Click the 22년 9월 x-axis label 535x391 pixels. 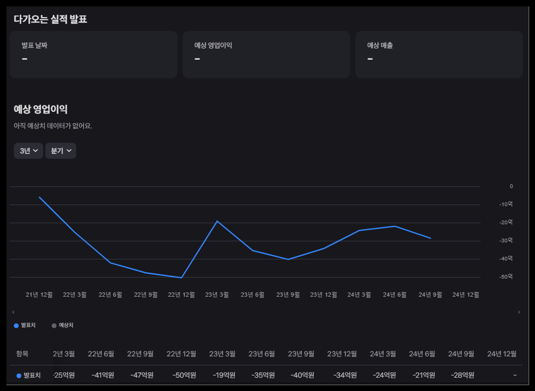click(x=145, y=295)
